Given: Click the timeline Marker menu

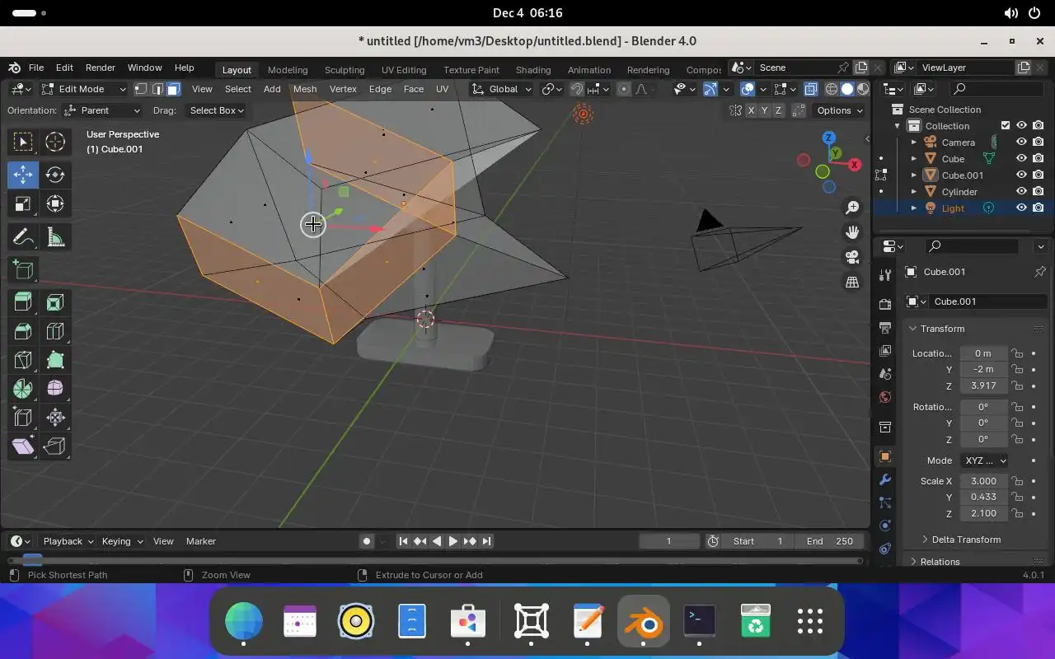Looking at the screenshot, I should [201, 541].
